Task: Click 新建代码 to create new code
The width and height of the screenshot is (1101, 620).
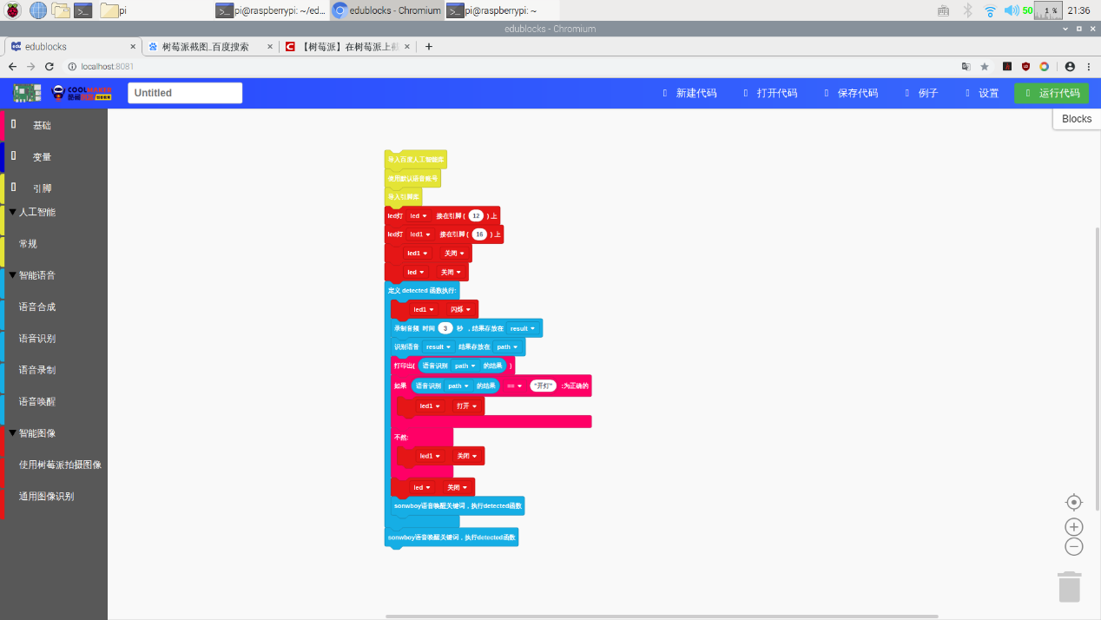Action: coord(689,93)
